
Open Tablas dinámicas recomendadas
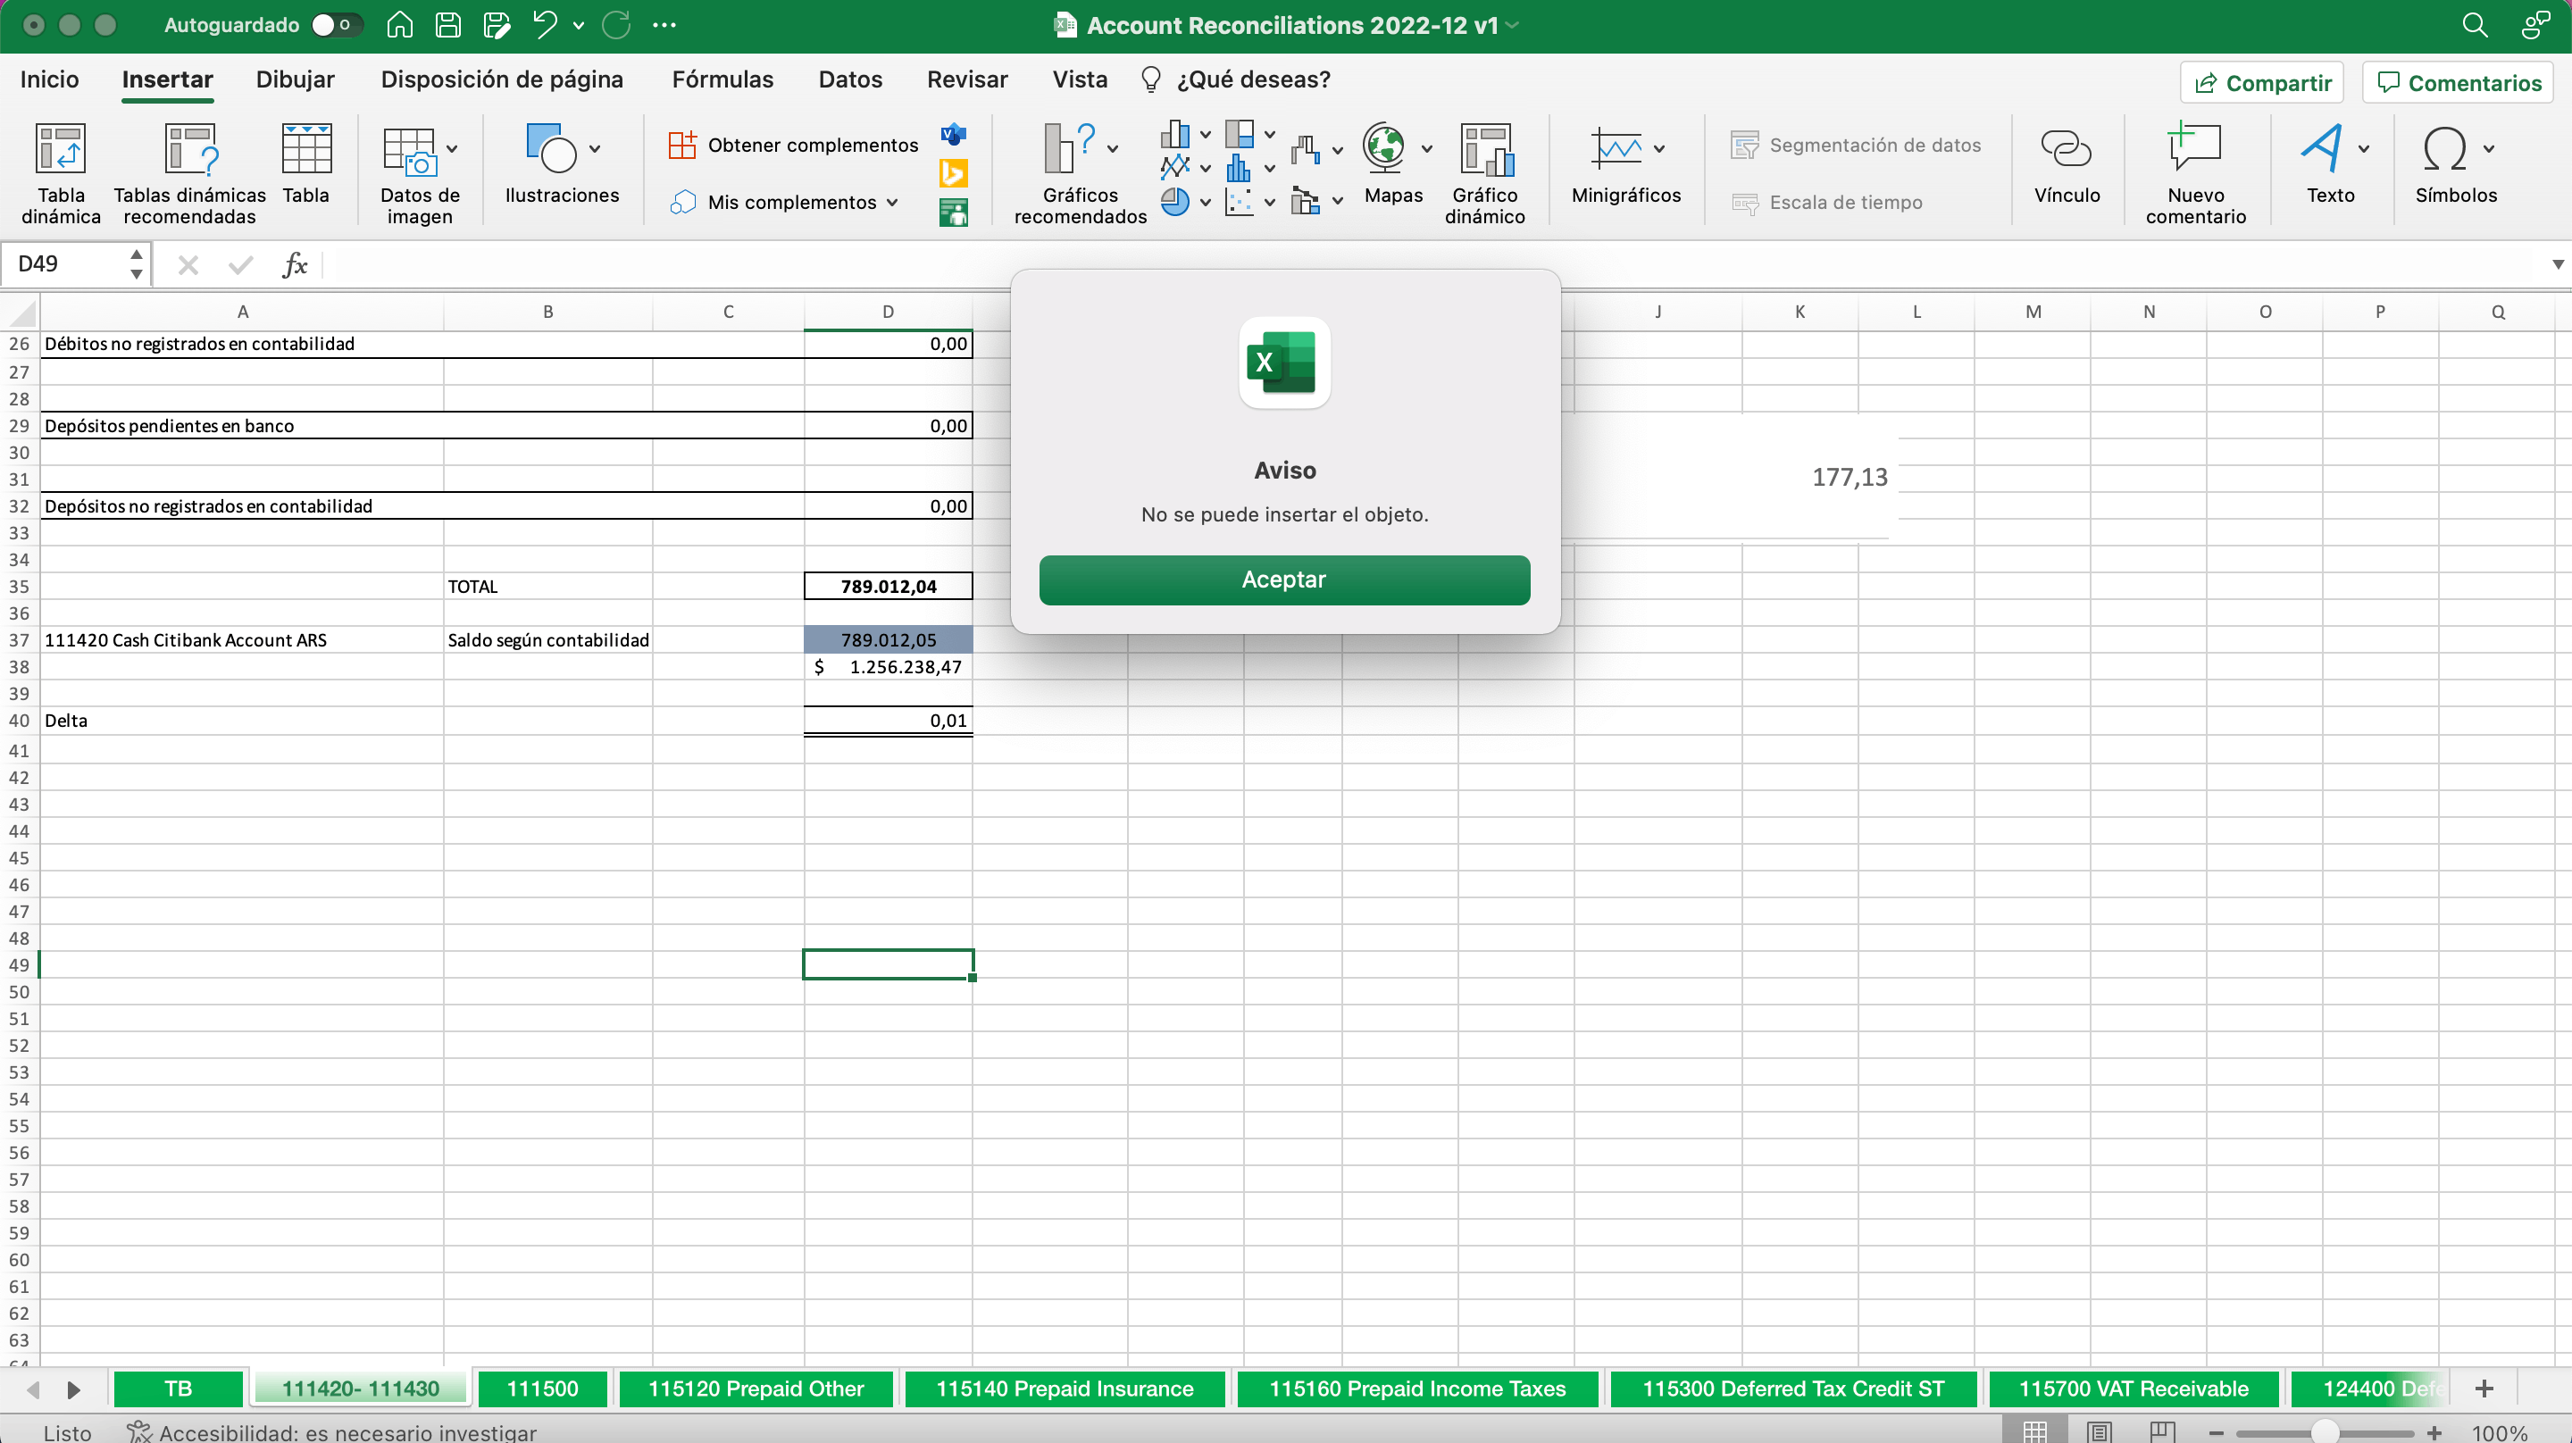point(189,150)
